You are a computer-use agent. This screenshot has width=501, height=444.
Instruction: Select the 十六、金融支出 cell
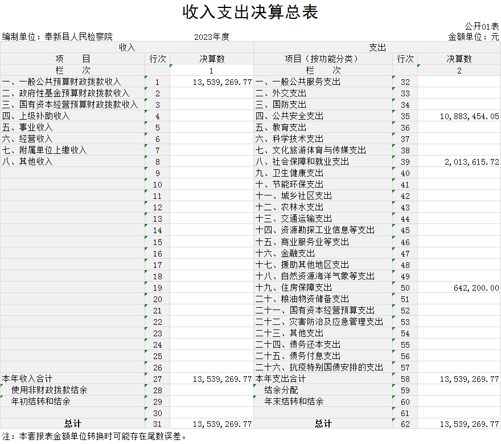[323, 254]
